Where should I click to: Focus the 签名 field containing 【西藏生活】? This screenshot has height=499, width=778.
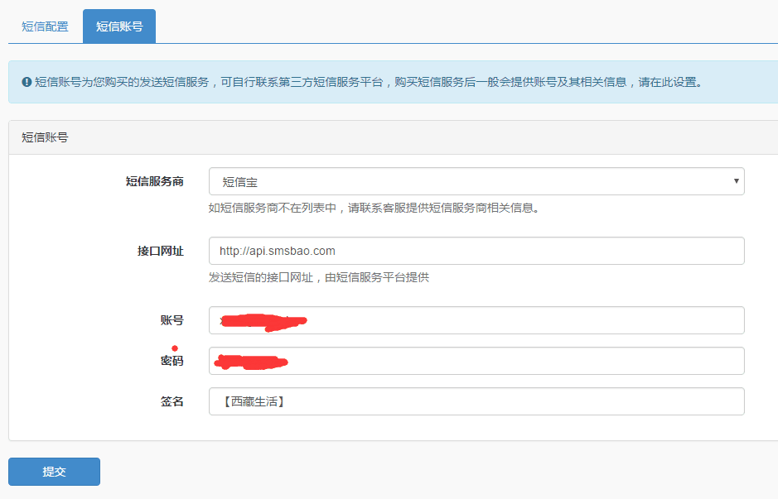476,401
